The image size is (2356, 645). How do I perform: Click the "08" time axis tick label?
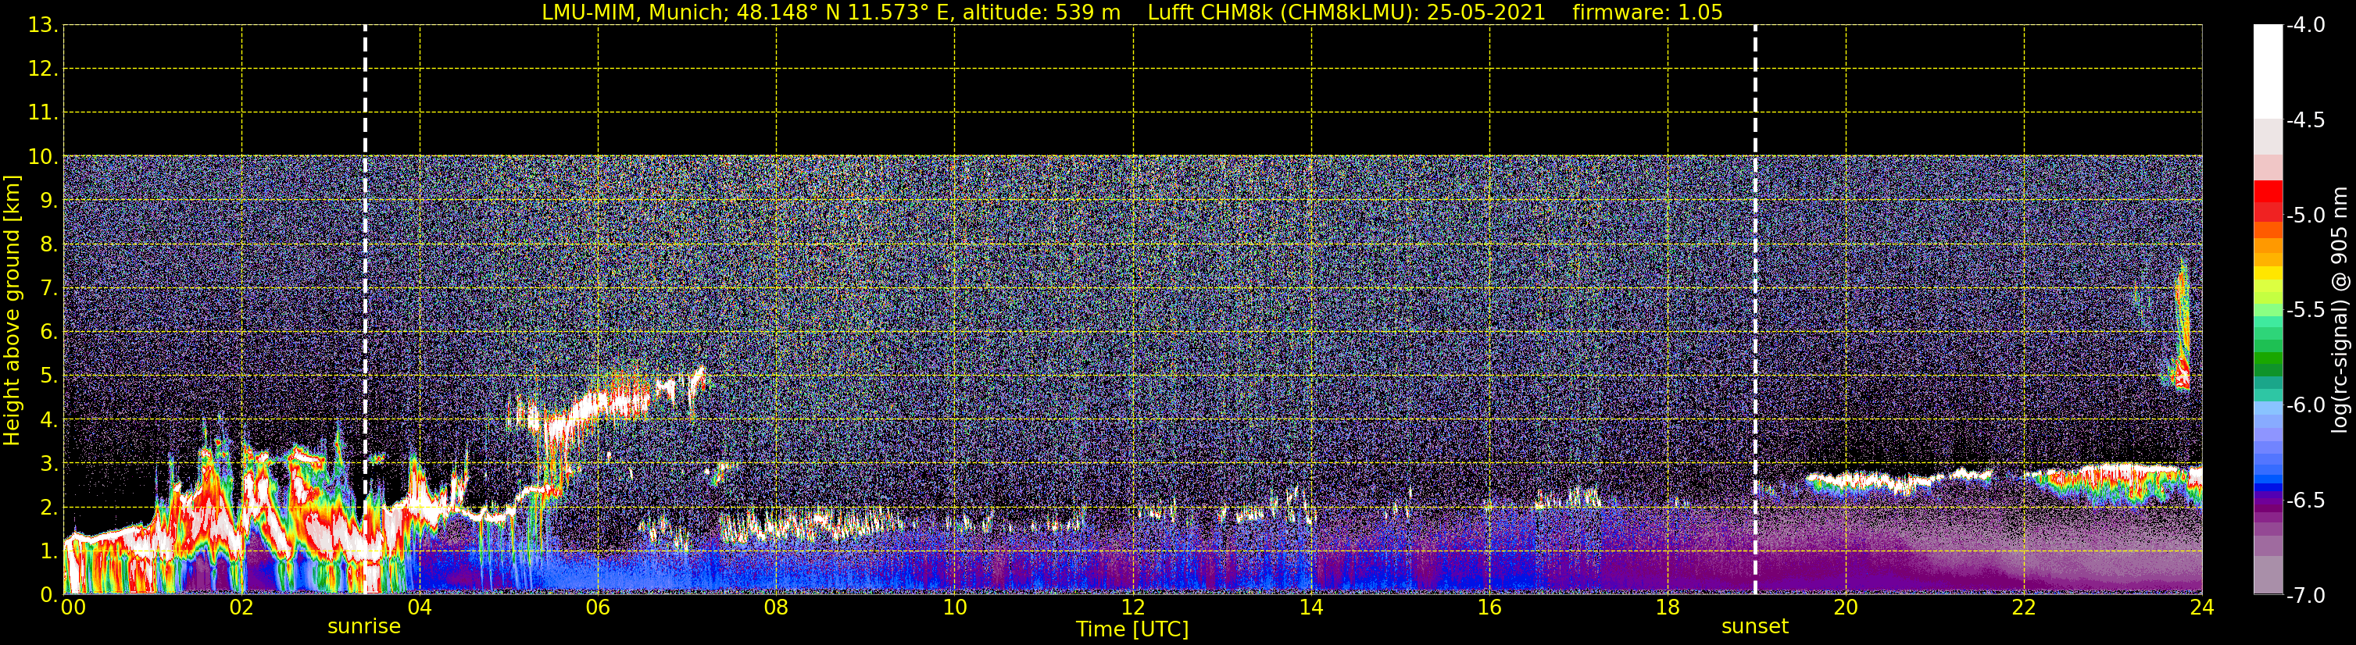(x=777, y=608)
